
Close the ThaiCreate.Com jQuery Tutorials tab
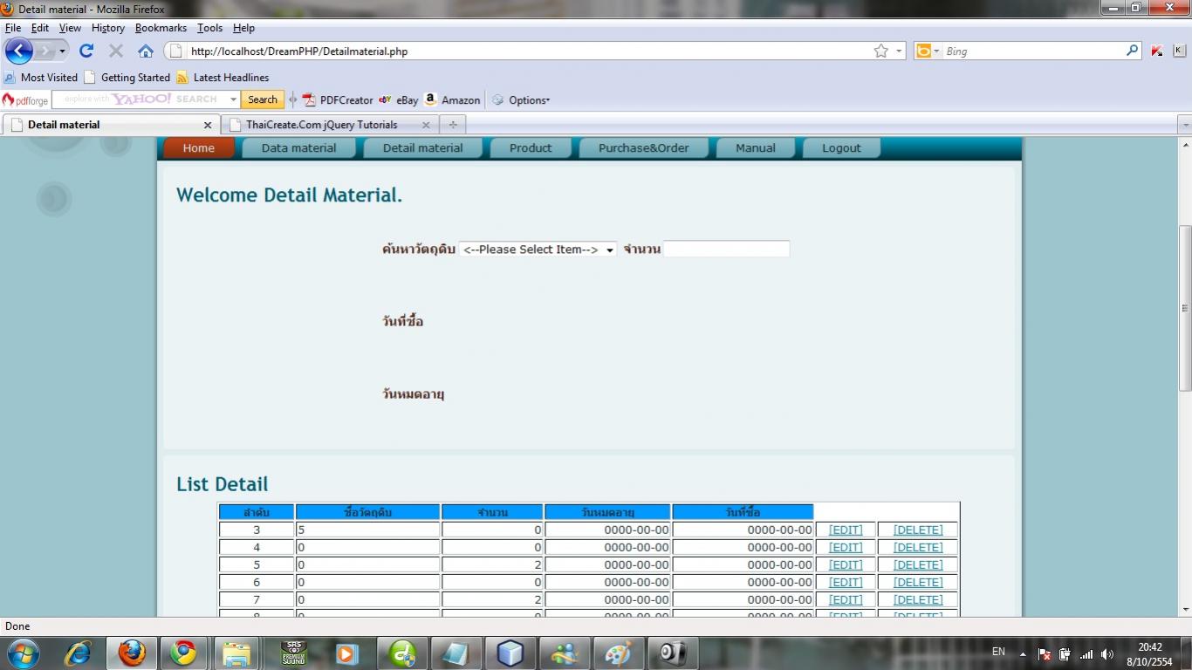click(426, 125)
